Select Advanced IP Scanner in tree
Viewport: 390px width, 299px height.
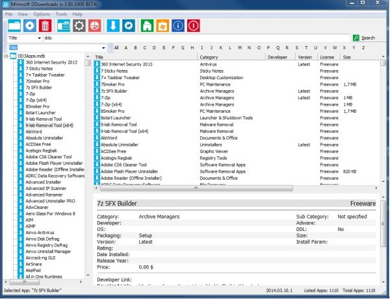[x=45, y=188]
